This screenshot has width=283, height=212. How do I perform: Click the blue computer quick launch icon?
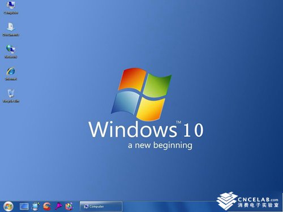(35, 206)
